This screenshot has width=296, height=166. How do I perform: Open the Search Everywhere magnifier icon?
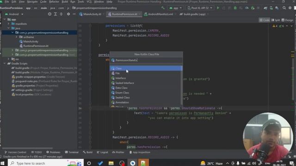284,8
